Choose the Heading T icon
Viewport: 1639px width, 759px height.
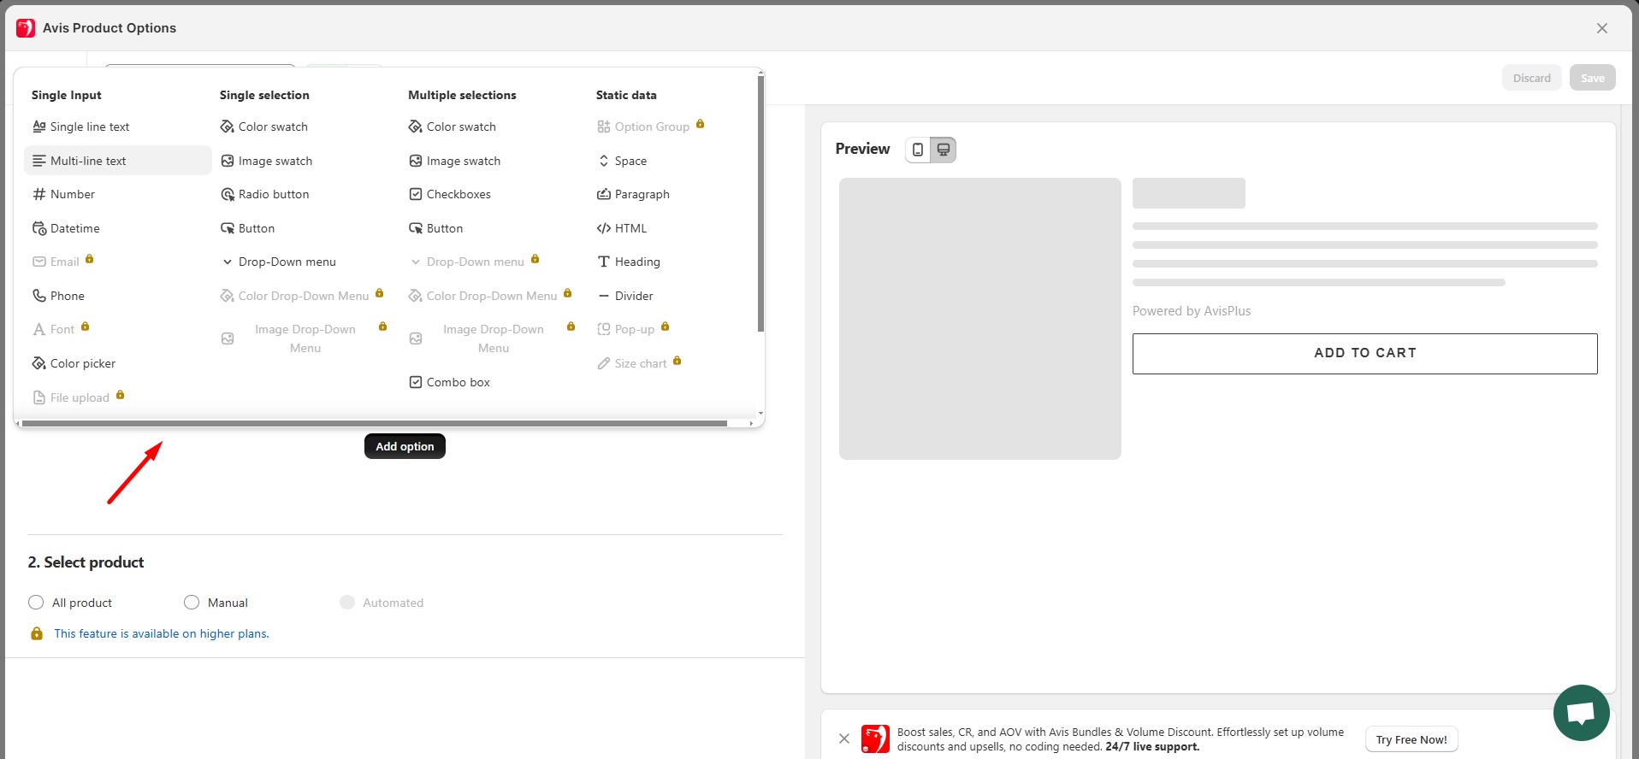(x=604, y=262)
